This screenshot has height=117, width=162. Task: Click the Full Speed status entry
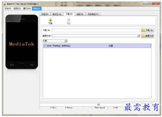pos(100,108)
